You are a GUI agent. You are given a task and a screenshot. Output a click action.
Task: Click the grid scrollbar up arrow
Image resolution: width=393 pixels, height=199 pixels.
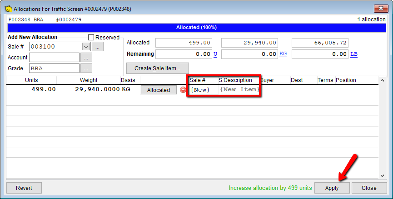tap(382, 81)
